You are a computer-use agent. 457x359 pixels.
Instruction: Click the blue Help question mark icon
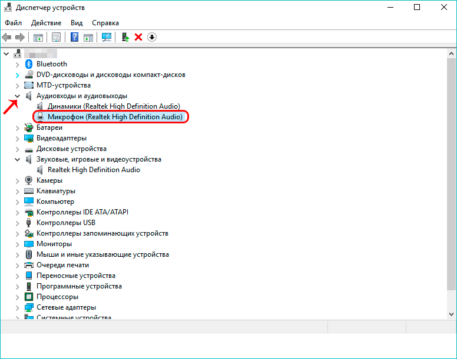75,37
